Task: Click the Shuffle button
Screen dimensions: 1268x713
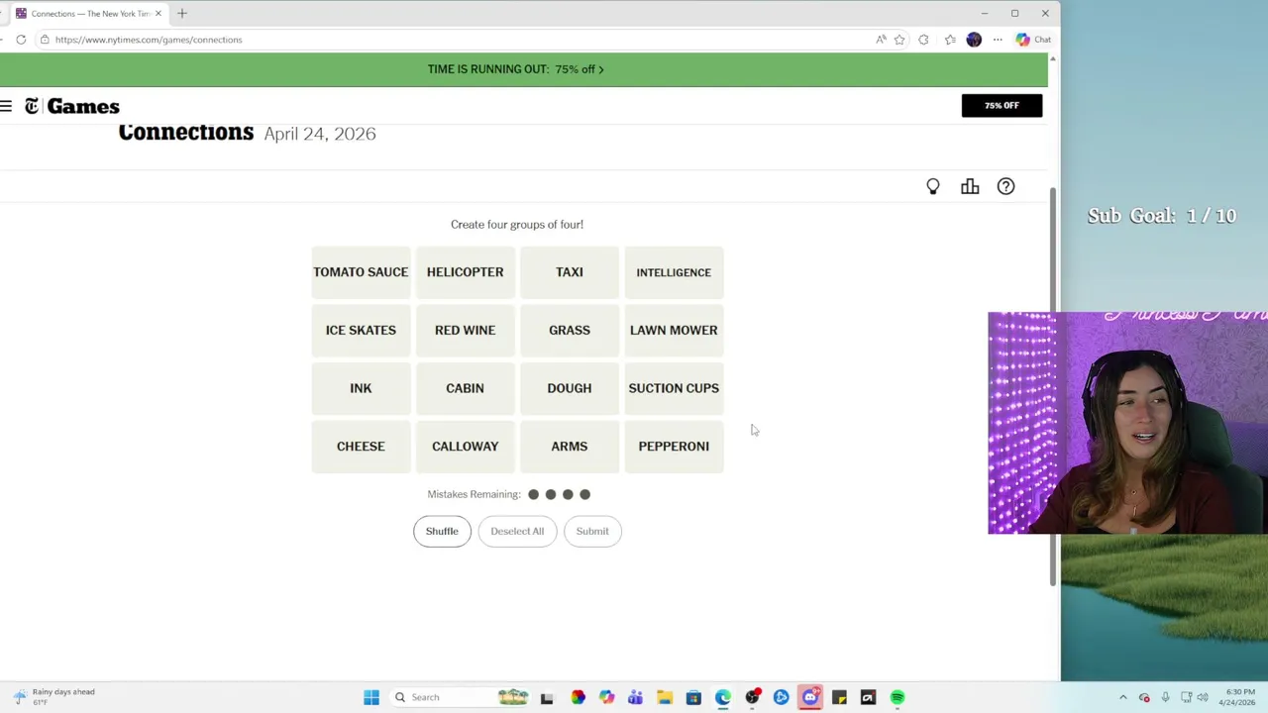Action: coord(442,531)
